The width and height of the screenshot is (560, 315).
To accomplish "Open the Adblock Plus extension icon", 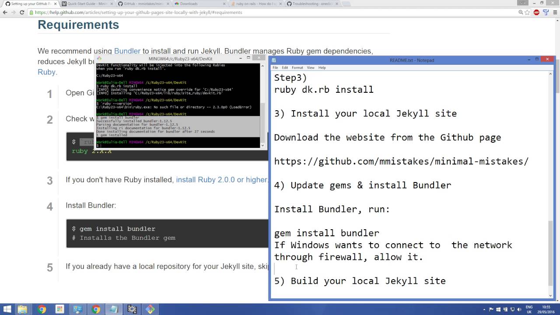I will 536,12.
